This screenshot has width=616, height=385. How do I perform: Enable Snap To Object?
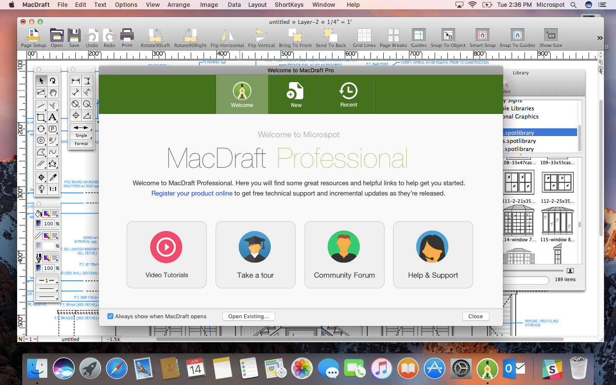[448, 38]
